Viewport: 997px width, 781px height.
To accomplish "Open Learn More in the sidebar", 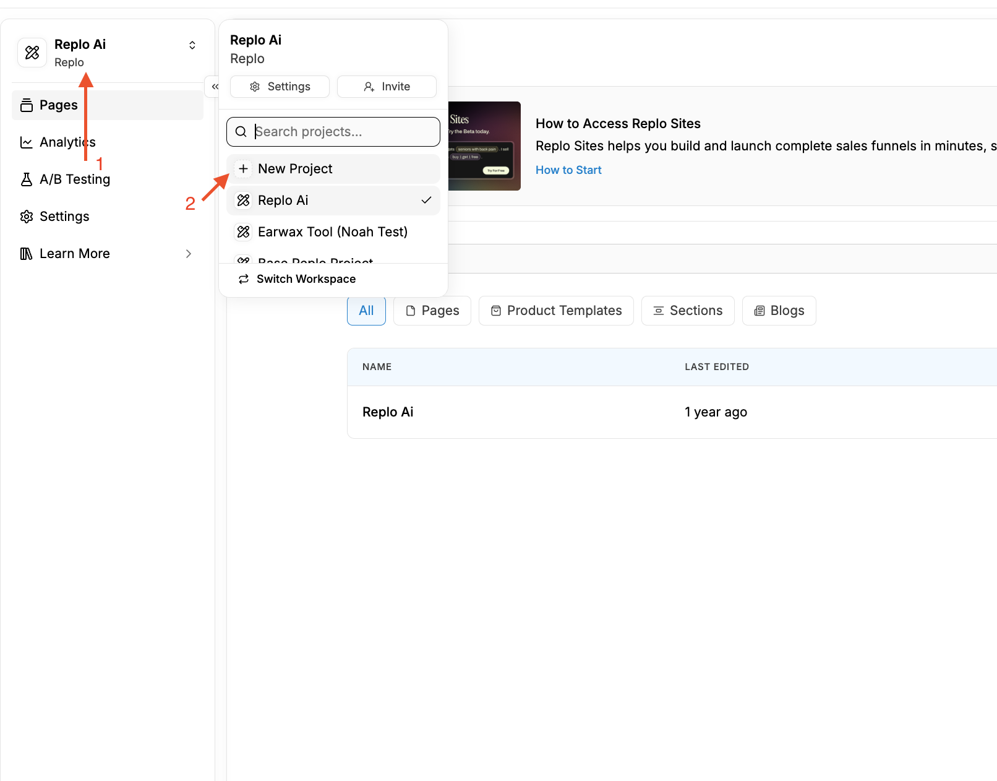I will 108,254.
